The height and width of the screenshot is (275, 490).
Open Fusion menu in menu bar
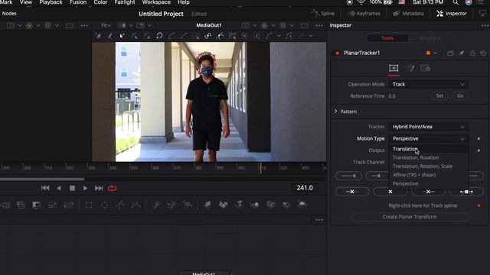78,2
